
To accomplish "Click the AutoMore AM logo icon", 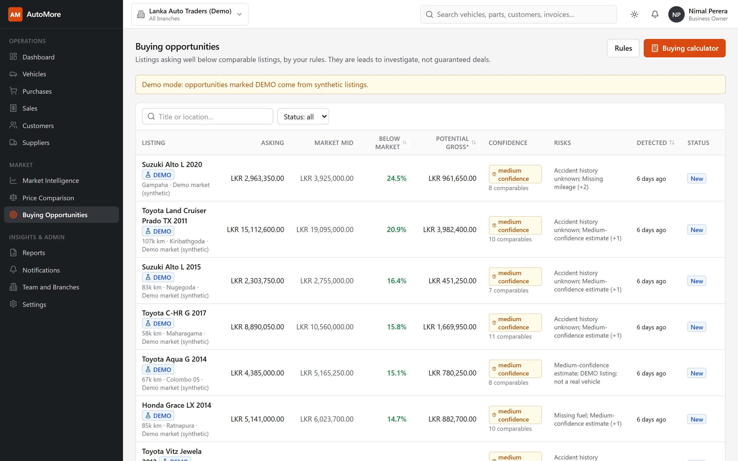I will tap(15, 14).
